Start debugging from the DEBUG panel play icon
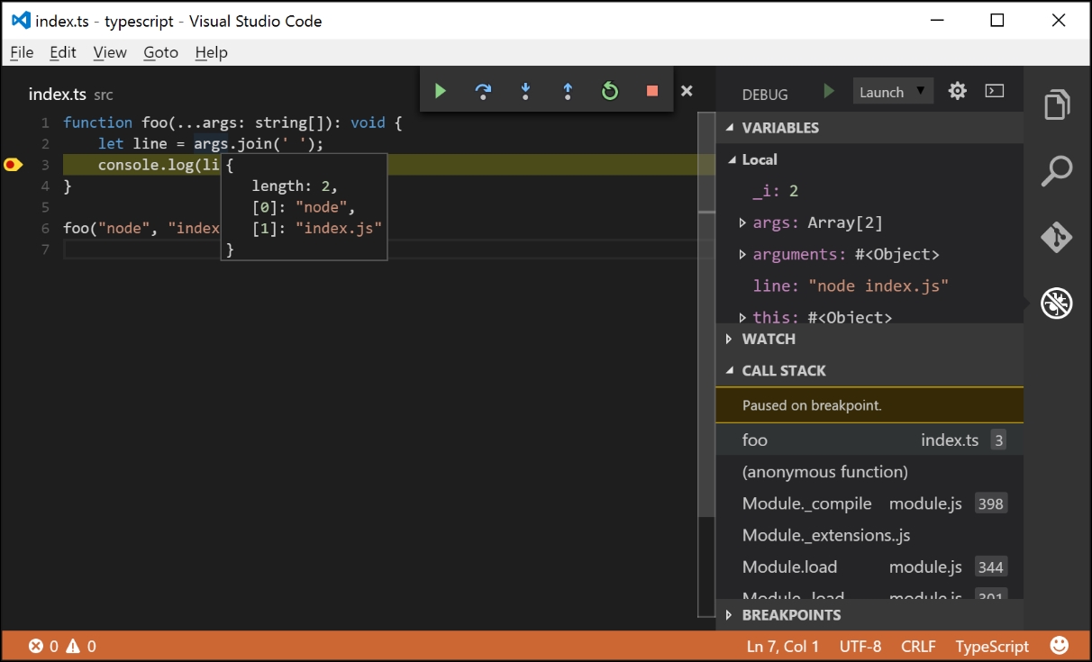1092x662 pixels. [830, 91]
